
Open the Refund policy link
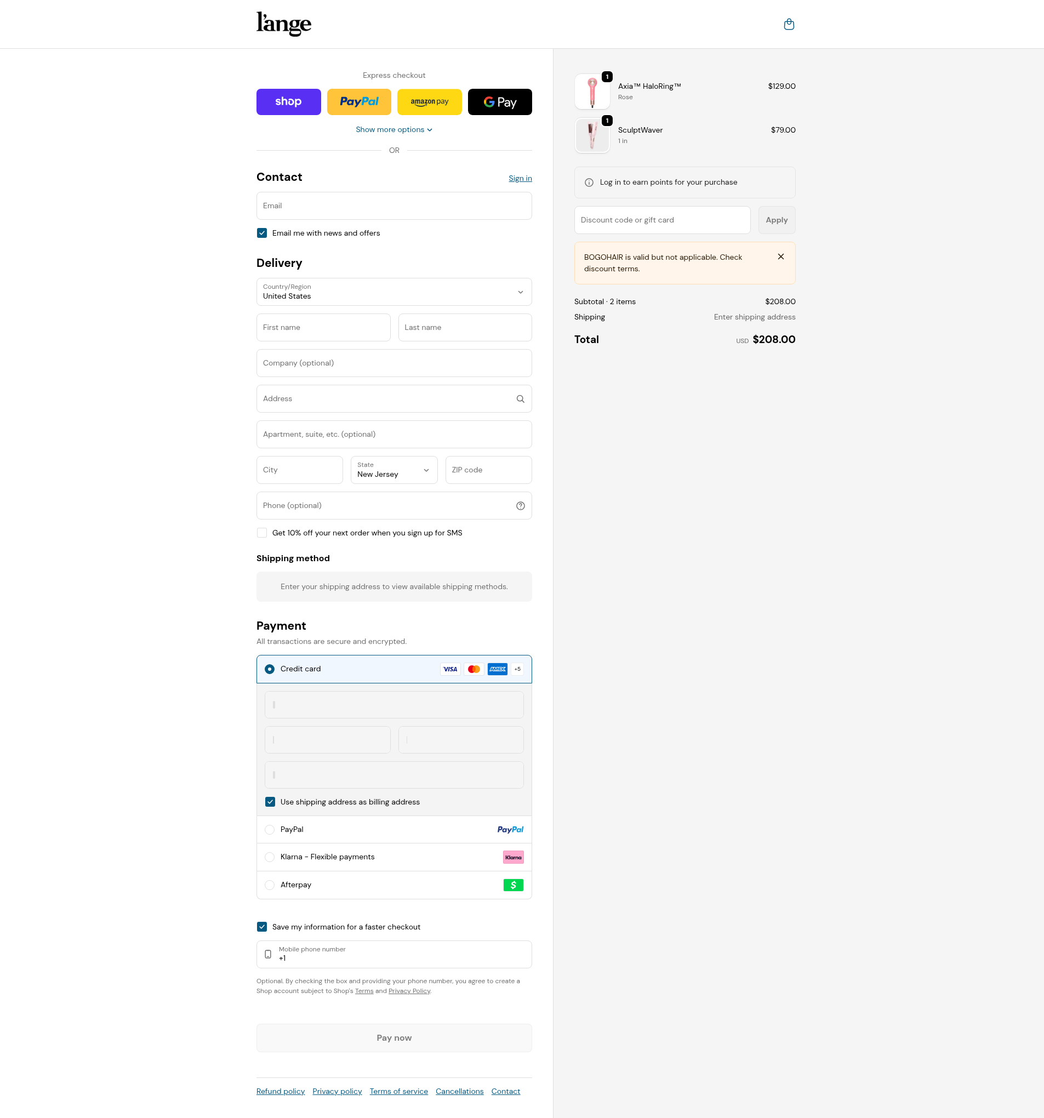(280, 1091)
